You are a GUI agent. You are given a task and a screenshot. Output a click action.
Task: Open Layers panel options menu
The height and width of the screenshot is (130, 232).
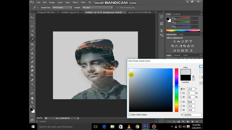(x=200, y=55)
